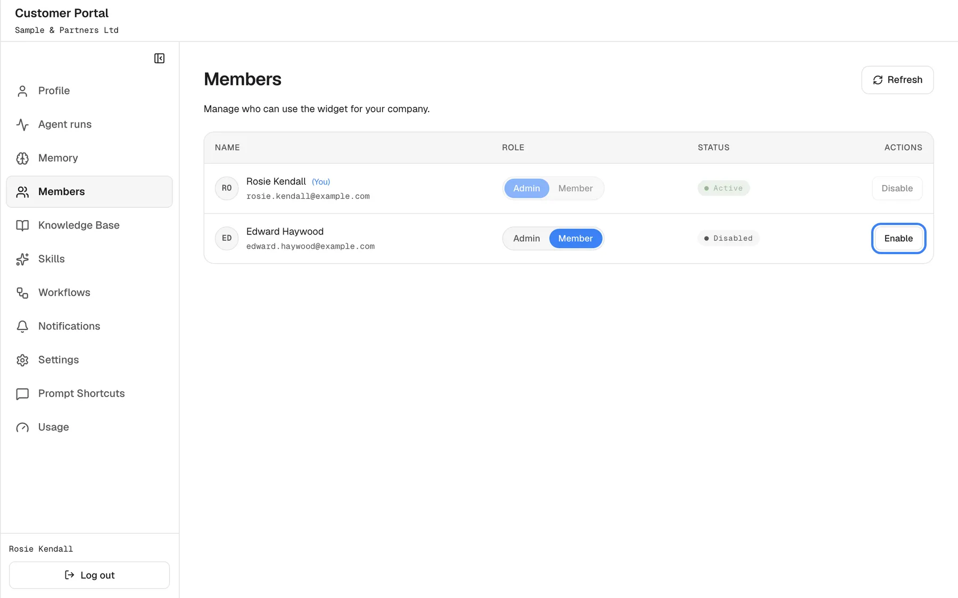This screenshot has width=958, height=598.
Task: Click the Active status badge
Action: 723,188
